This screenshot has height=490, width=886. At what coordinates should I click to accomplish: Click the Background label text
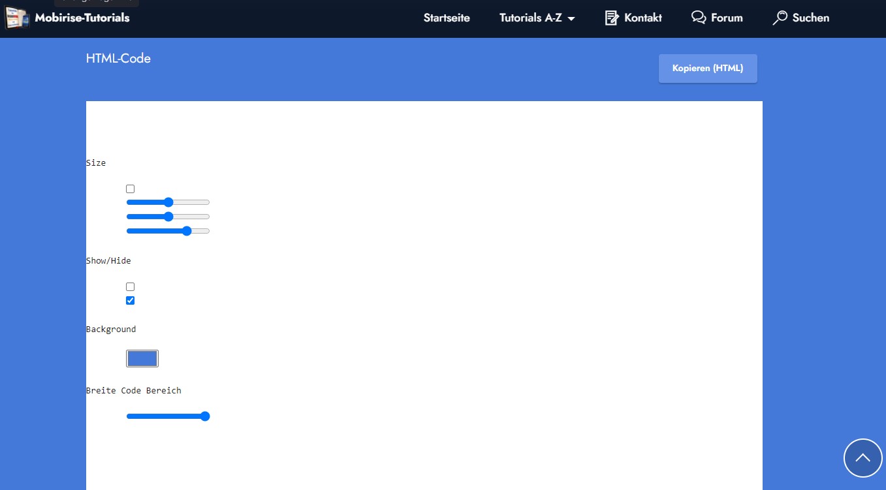point(111,329)
